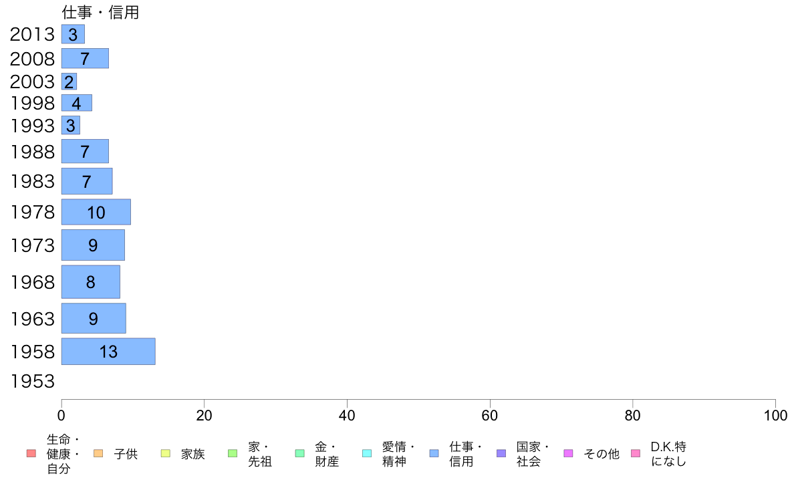Click the cyan 愛情・精神 legend swatch
This screenshot has width=794, height=492.
click(x=367, y=453)
